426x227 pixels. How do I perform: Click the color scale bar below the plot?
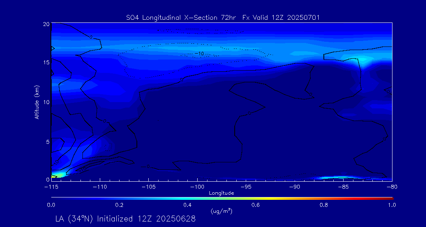coord(222,199)
